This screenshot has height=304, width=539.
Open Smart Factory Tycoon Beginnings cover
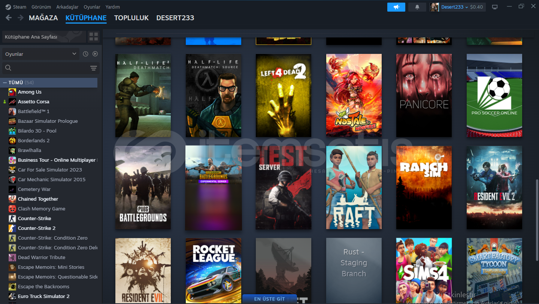coord(494,271)
